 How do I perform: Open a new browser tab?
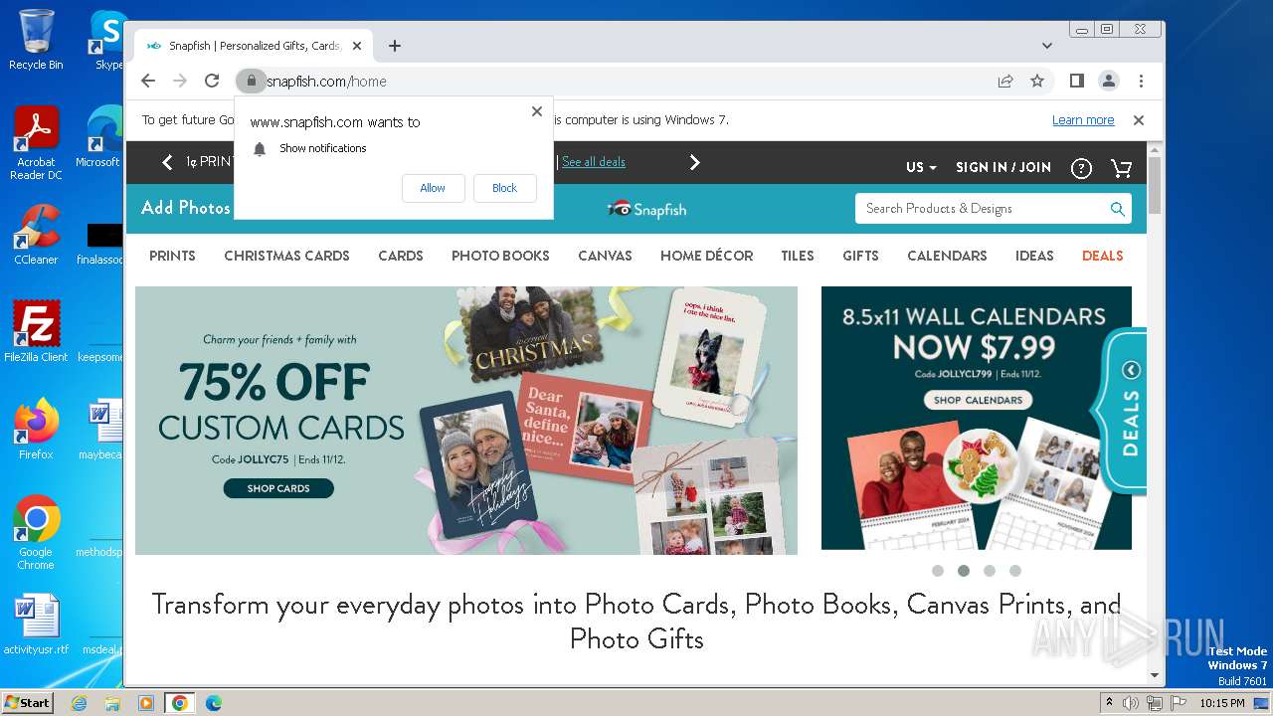point(395,46)
